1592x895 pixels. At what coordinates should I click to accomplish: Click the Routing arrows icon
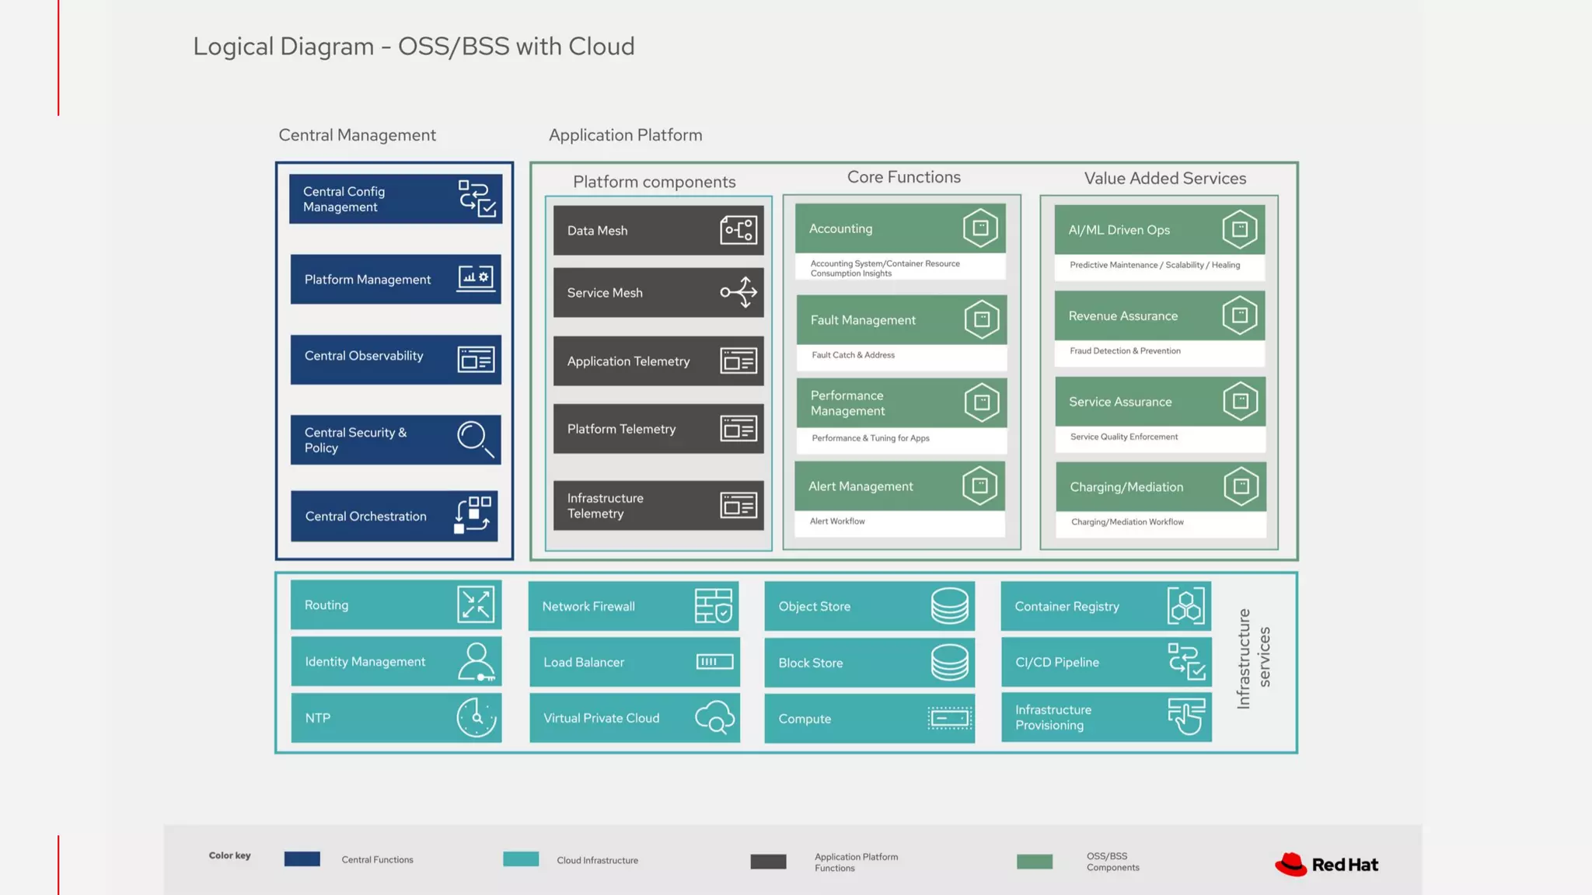[x=476, y=604]
